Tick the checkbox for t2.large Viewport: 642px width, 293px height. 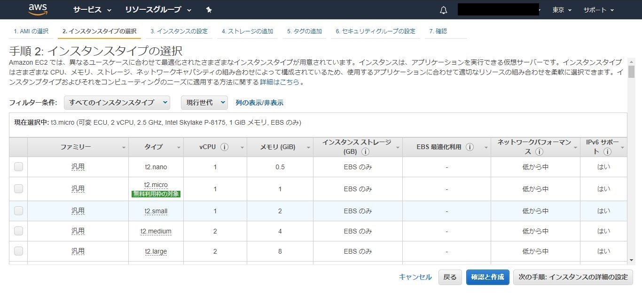pyautogui.click(x=18, y=251)
